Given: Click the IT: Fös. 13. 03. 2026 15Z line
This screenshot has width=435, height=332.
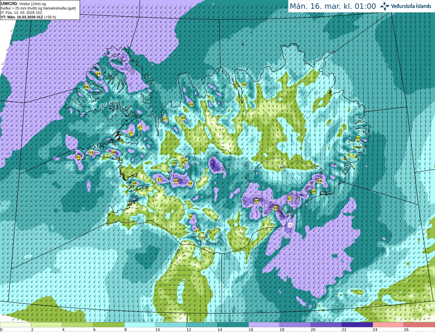Looking at the screenshot, I should 21,12.
